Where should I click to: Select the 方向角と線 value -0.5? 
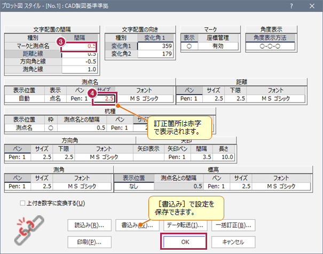click(79, 61)
